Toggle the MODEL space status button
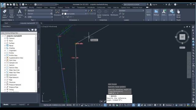The width and height of the screenshot is (196, 110). click(x=69, y=105)
